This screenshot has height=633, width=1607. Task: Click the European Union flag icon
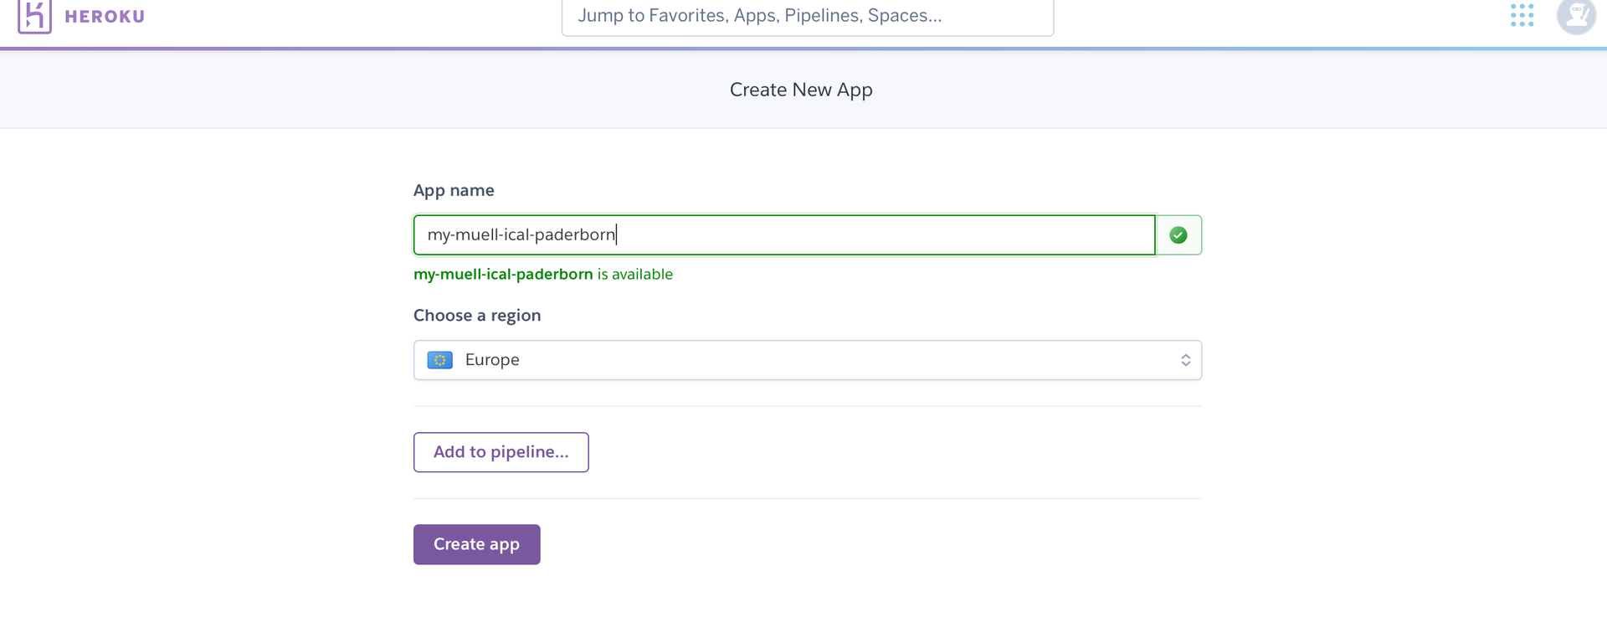pyautogui.click(x=439, y=360)
